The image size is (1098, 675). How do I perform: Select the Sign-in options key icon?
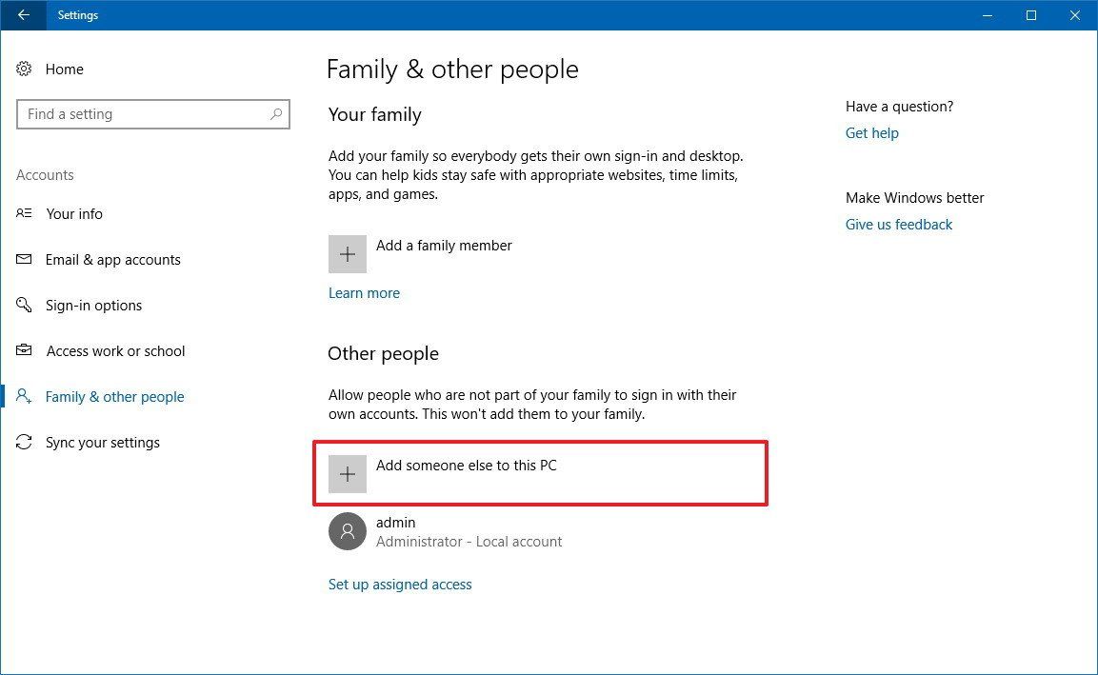[25, 305]
